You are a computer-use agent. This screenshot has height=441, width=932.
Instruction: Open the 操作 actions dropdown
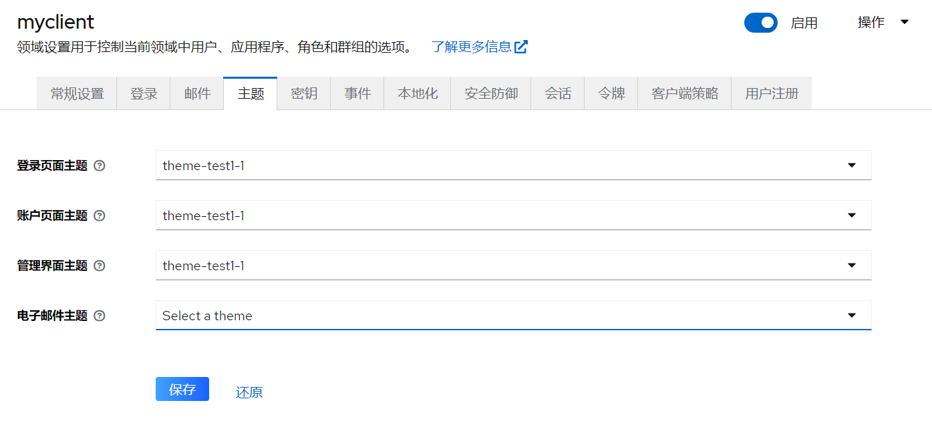883,23
